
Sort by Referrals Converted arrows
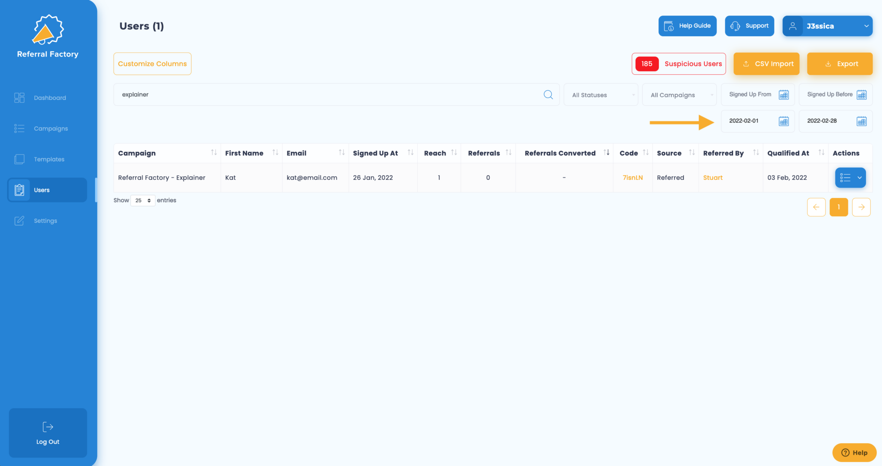click(606, 152)
